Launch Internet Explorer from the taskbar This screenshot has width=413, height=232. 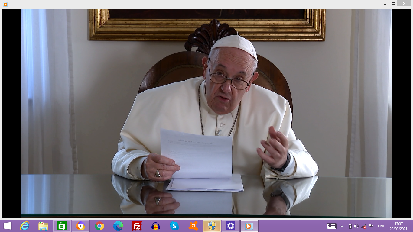tap(24, 226)
